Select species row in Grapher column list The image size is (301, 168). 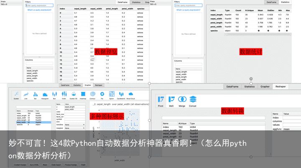click(33, 125)
